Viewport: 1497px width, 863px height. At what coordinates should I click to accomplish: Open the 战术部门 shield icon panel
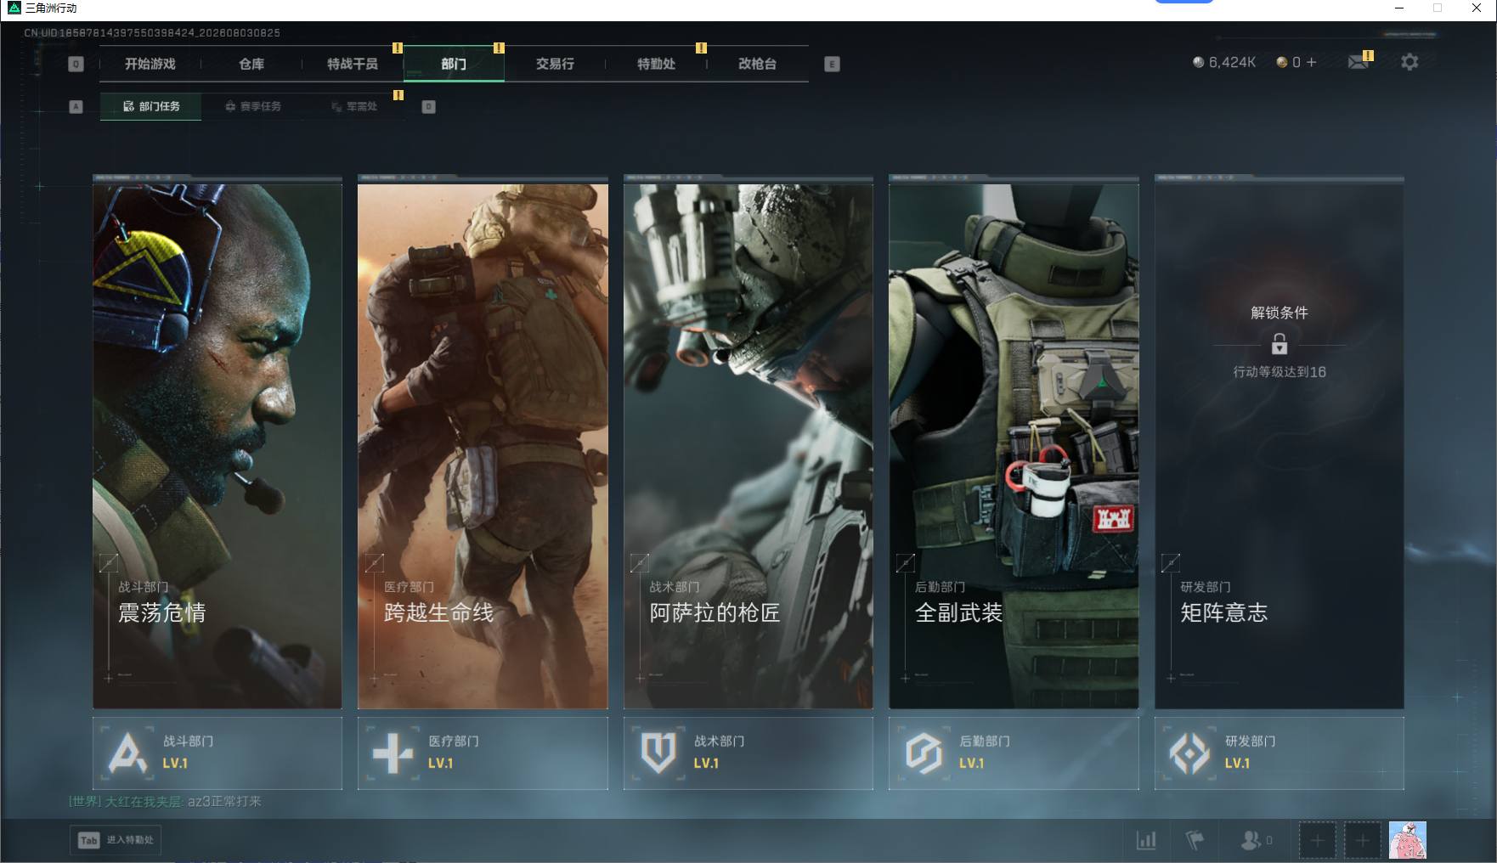[x=658, y=753]
